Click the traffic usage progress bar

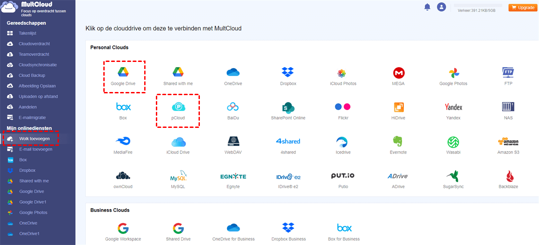click(478, 5)
